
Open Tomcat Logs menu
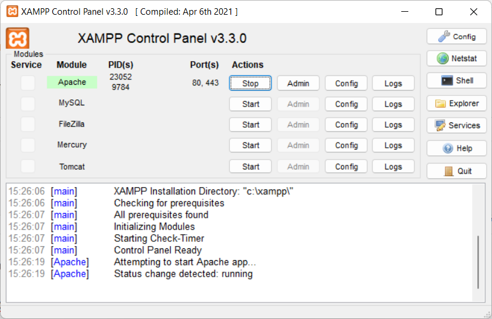coord(393,167)
